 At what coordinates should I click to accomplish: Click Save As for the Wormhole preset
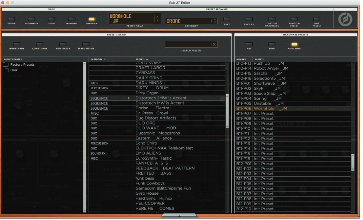coord(249,19)
